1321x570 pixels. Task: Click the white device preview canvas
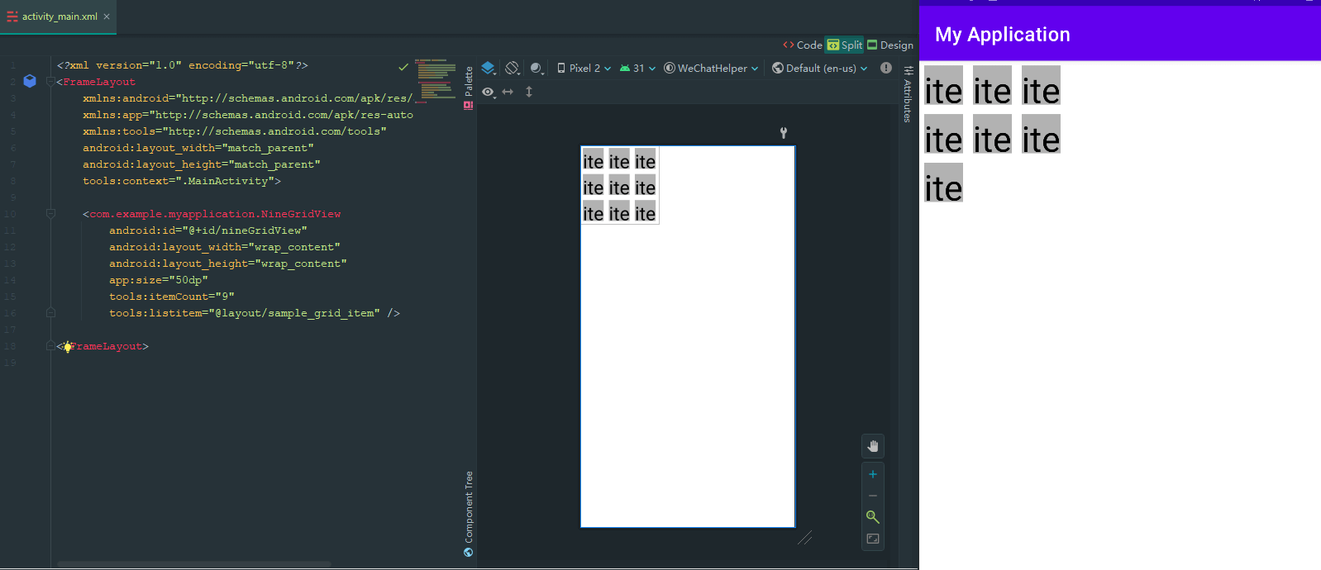(688, 337)
